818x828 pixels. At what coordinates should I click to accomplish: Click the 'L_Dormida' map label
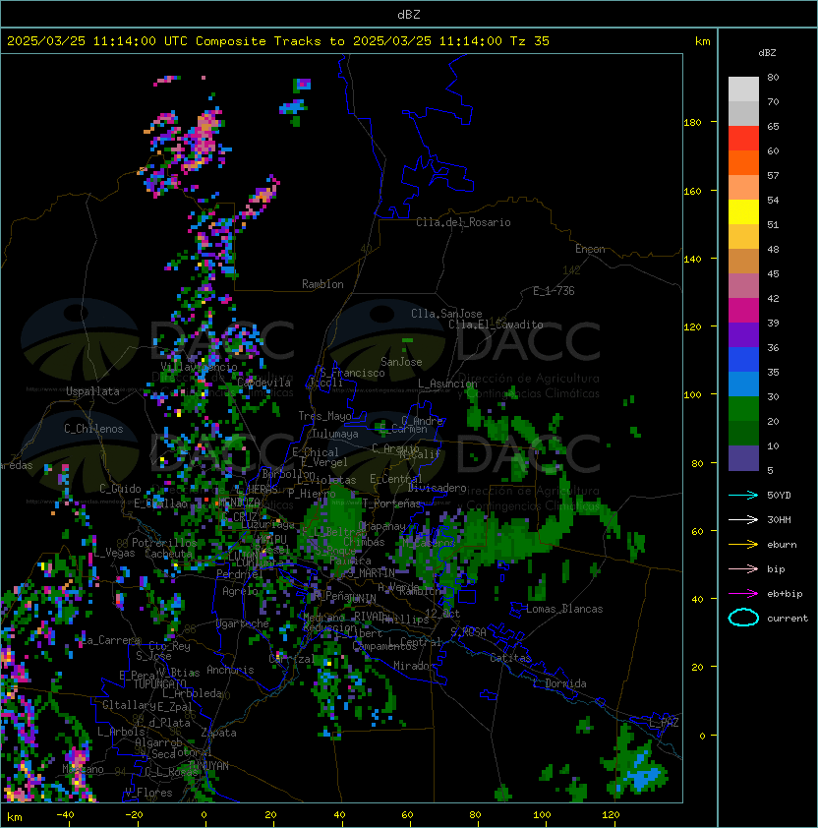[559, 683]
